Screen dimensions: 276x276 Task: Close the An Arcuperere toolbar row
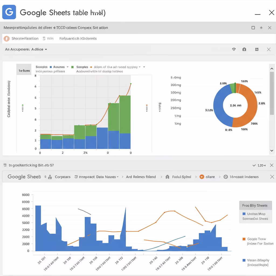click(269, 49)
